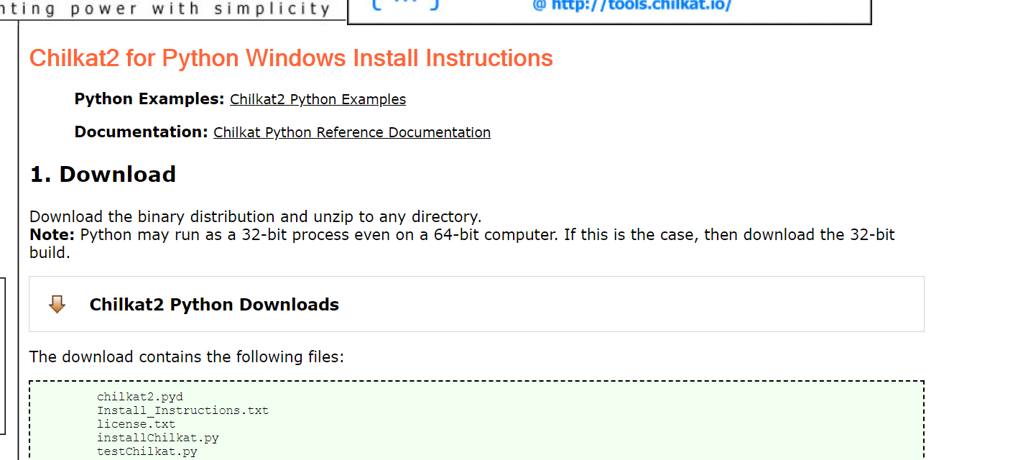Click the '1. Download' section heading
Viewport: 1023px width, 460px height.
click(102, 174)
